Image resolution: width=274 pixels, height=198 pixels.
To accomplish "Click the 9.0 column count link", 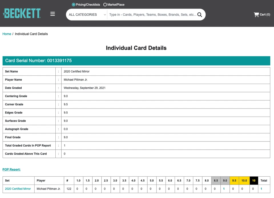I will 224,189.
